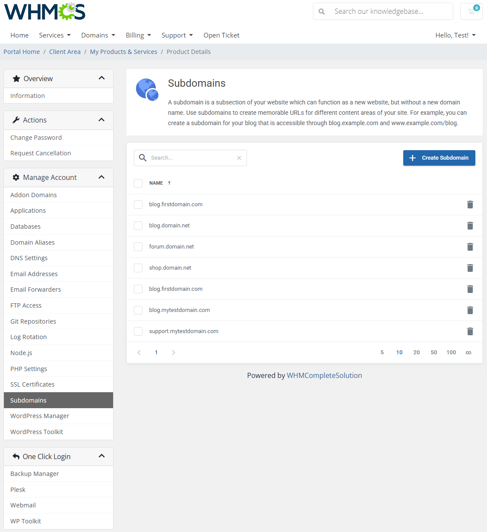
Task: Delete the forum.domain.net subdomain
Action: (470, 247)
